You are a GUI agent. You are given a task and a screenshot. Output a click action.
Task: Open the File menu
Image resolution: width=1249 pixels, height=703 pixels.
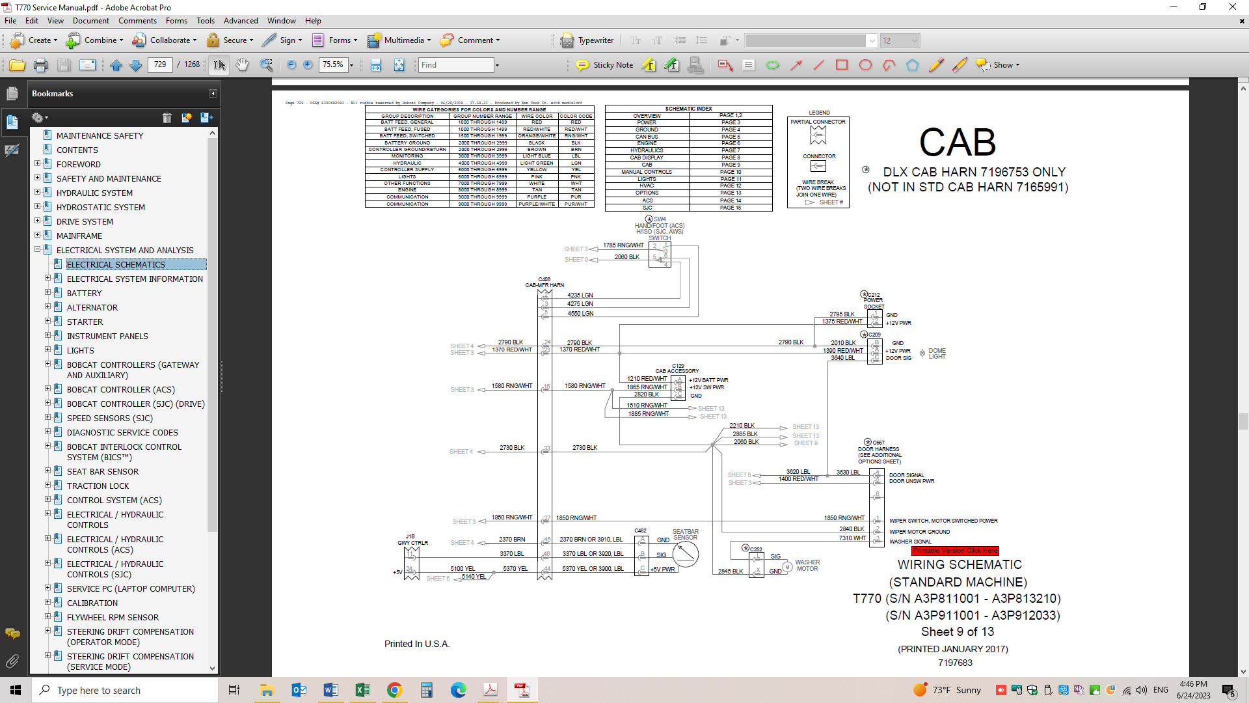10,21
